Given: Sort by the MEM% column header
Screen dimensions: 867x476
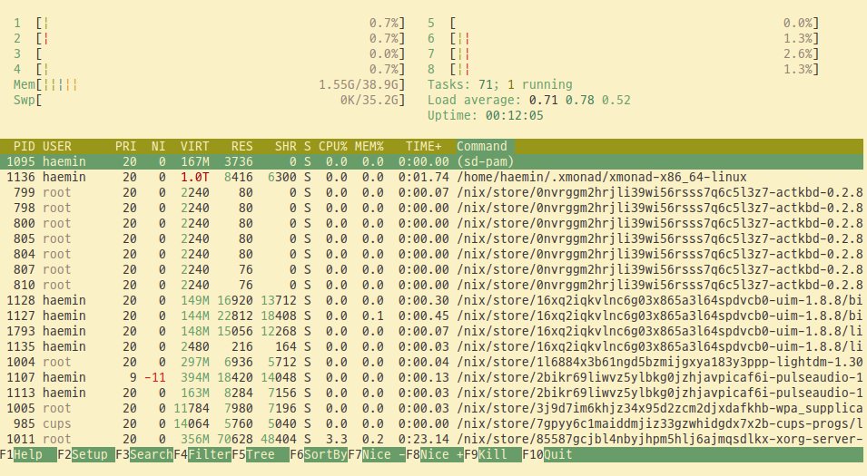Looking at the screenshot, I should tap(369, 146).
